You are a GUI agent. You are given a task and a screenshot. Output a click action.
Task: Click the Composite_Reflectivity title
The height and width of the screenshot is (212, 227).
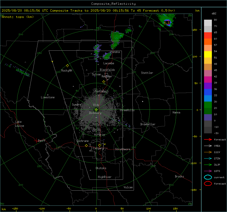pyautogui.click(x=113, y=4)
